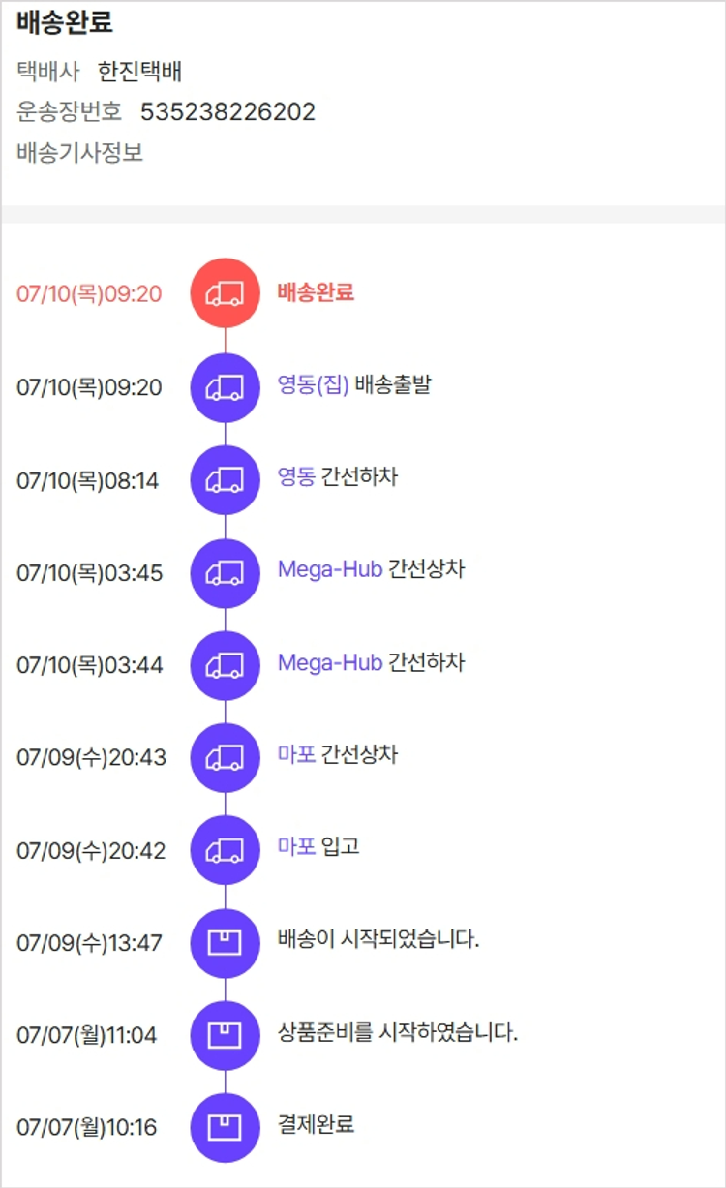Click the red 배송완료 status text
Screen dimensions: 726x1188
[x=316, y=292]
